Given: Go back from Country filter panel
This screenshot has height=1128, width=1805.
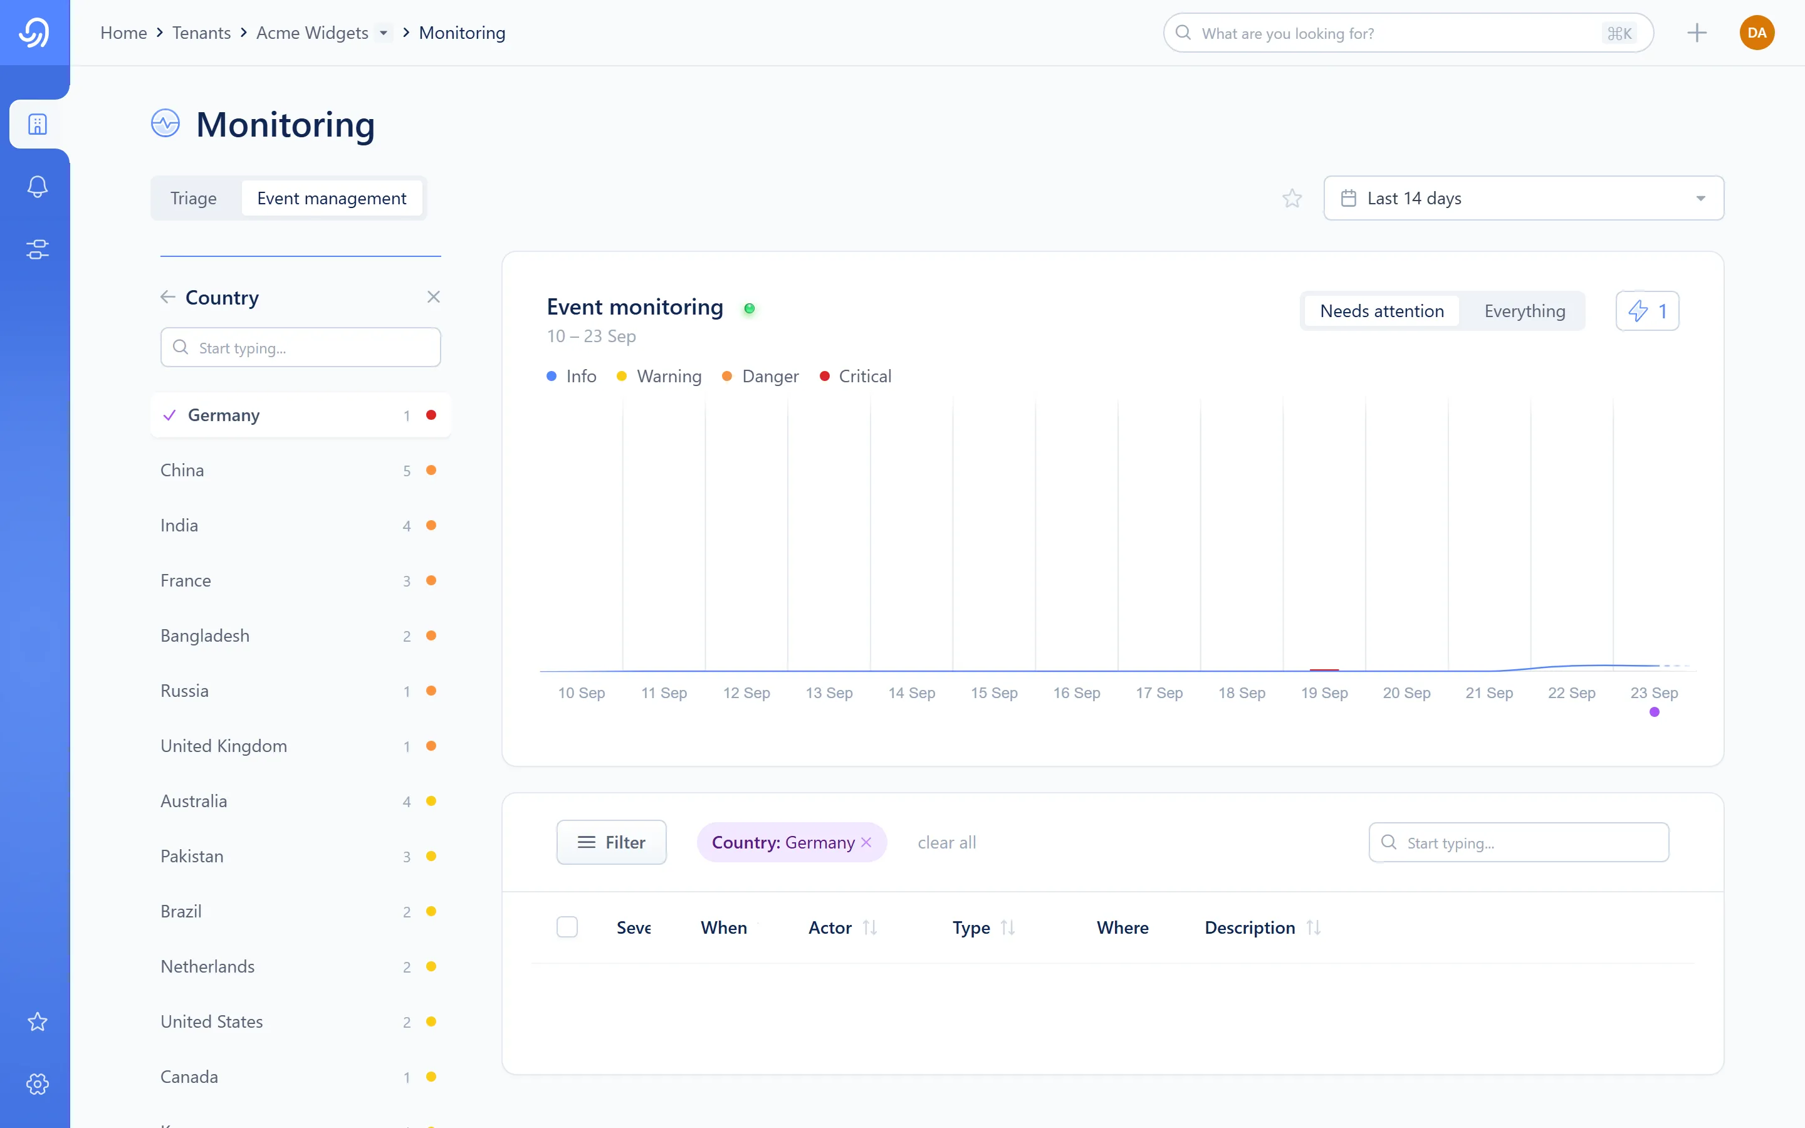Looking at the screenshot, I should (168, 297).
